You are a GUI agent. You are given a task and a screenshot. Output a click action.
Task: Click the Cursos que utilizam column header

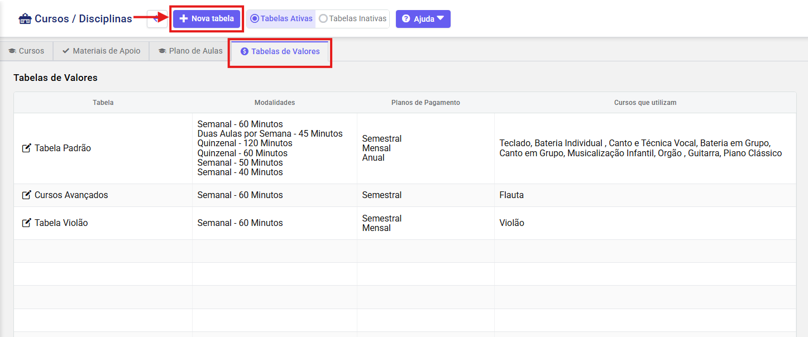(645, 103)
